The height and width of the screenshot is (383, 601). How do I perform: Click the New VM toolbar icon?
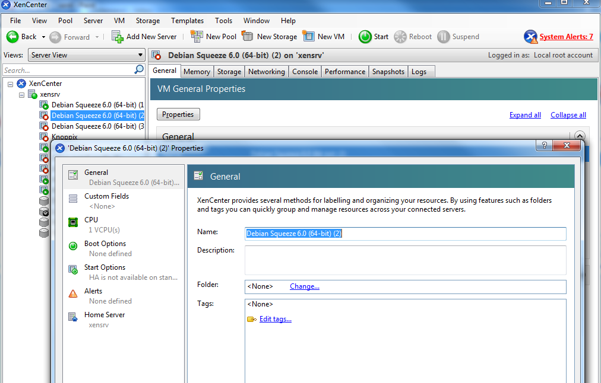coord(309,36)
